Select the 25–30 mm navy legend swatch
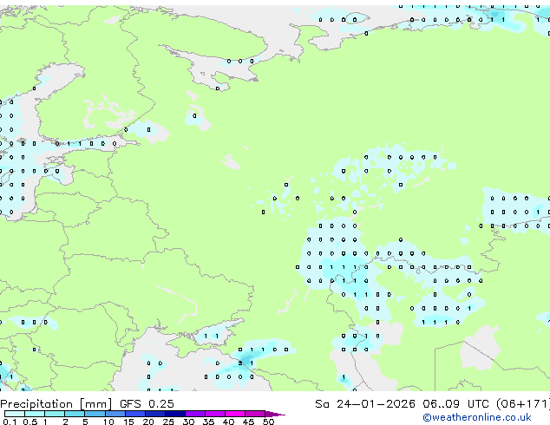This screenshot has height=425, width=550. click(x=174, y=414)
